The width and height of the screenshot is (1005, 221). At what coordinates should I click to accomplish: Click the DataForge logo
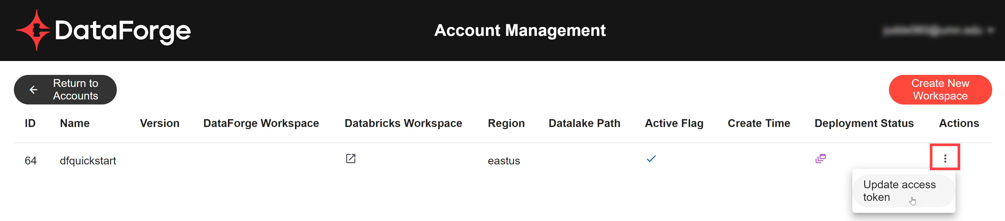click(103, 30)
